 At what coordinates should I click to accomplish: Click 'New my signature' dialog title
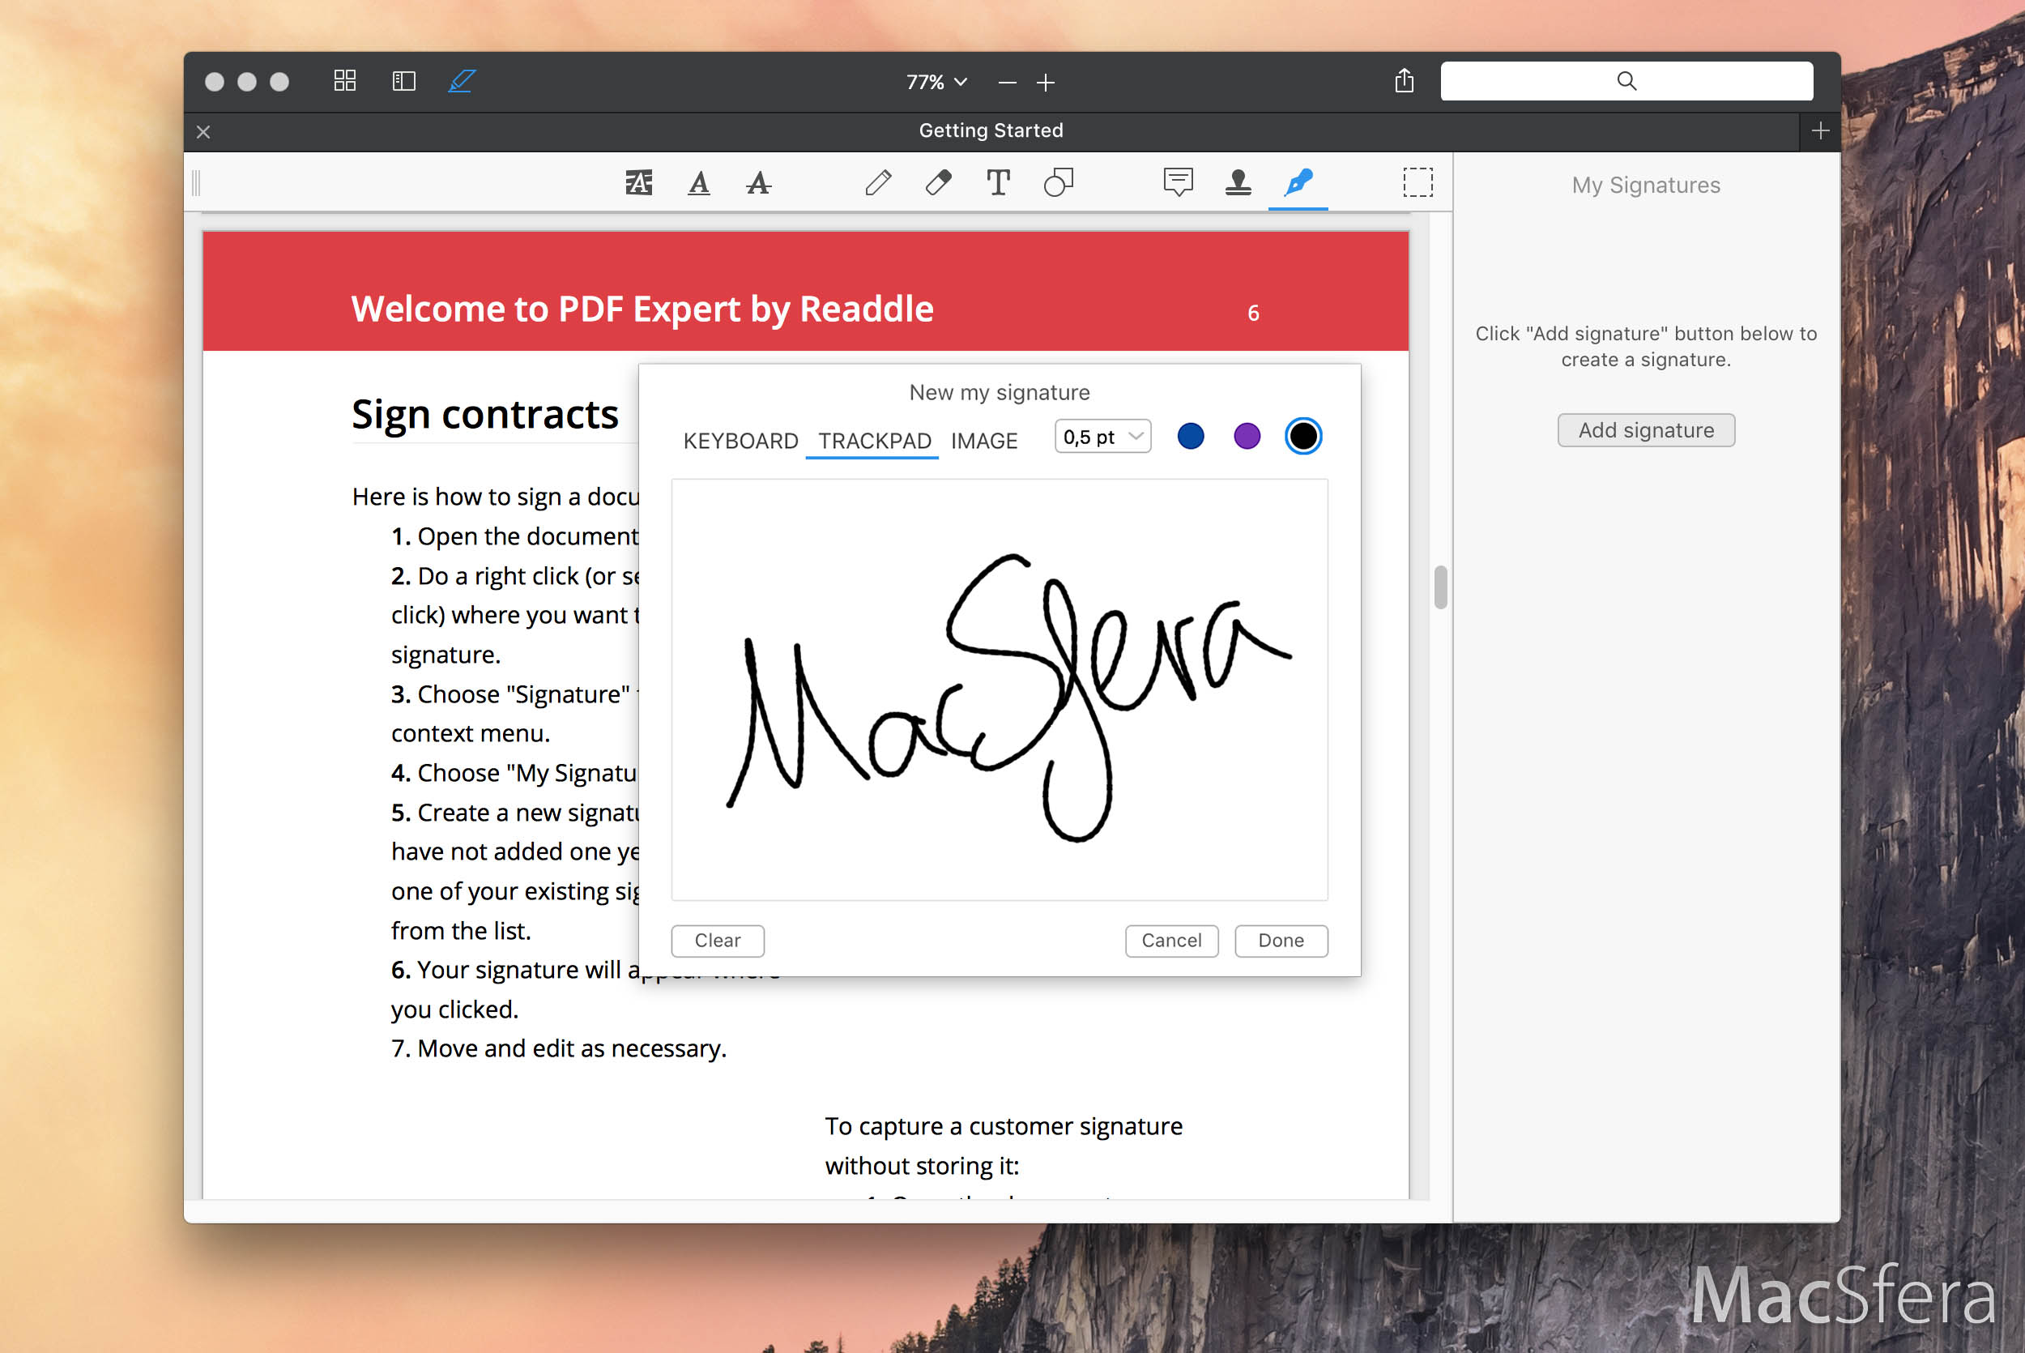click(999, 393)
